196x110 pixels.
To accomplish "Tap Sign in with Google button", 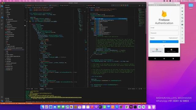I will coord(157,50).
